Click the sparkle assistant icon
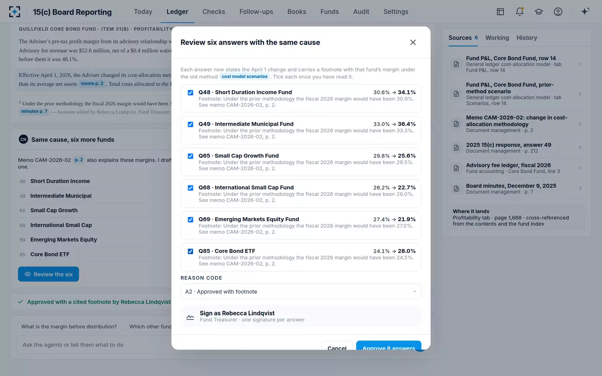The image size is (602, 376). [585, 11]
